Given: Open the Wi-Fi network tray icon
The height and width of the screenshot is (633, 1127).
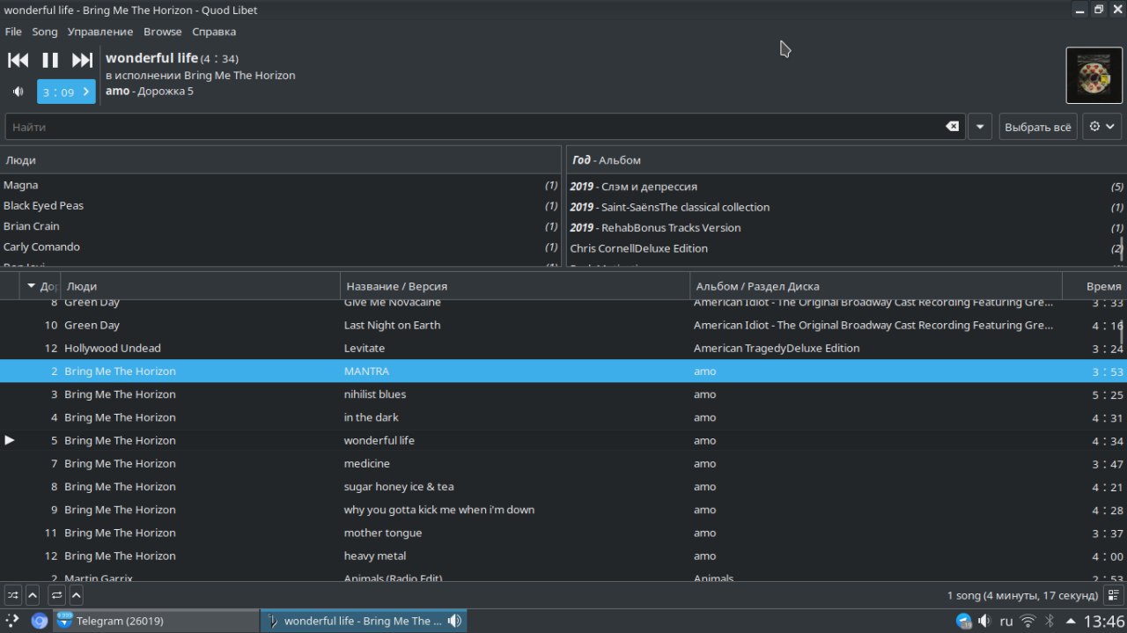Looking at the screenshot, I should coord(1028,621).
